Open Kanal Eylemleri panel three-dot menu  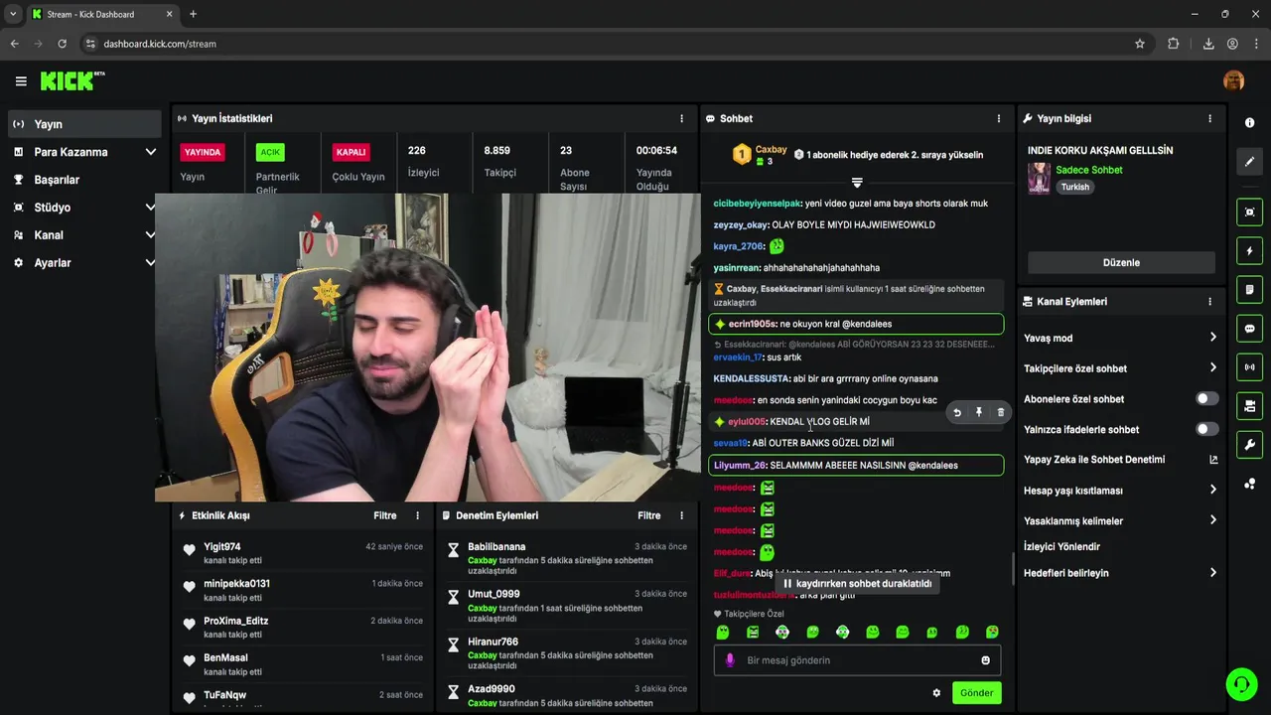(x=1209, y=302)
